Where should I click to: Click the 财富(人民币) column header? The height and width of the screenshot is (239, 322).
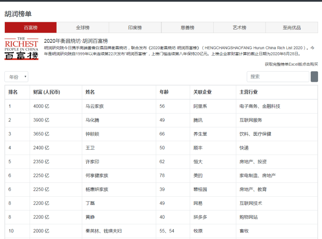coord(47,92)
